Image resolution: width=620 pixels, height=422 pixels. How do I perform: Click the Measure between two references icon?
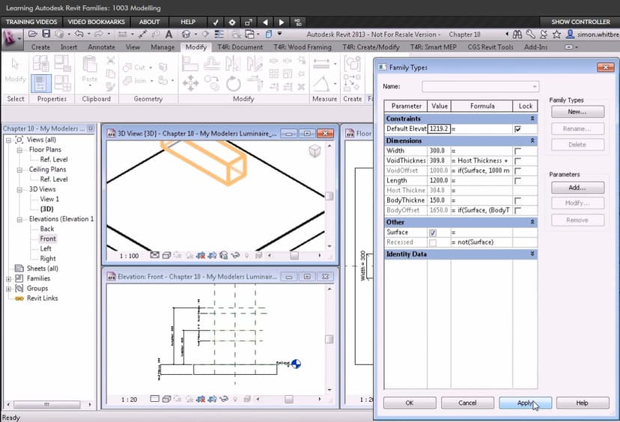[321, 63]
